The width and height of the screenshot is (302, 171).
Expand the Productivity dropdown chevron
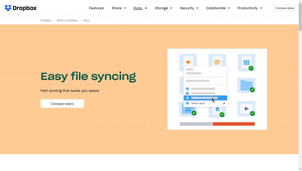click(261, 8)
